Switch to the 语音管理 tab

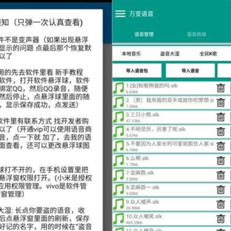[144, 34]
